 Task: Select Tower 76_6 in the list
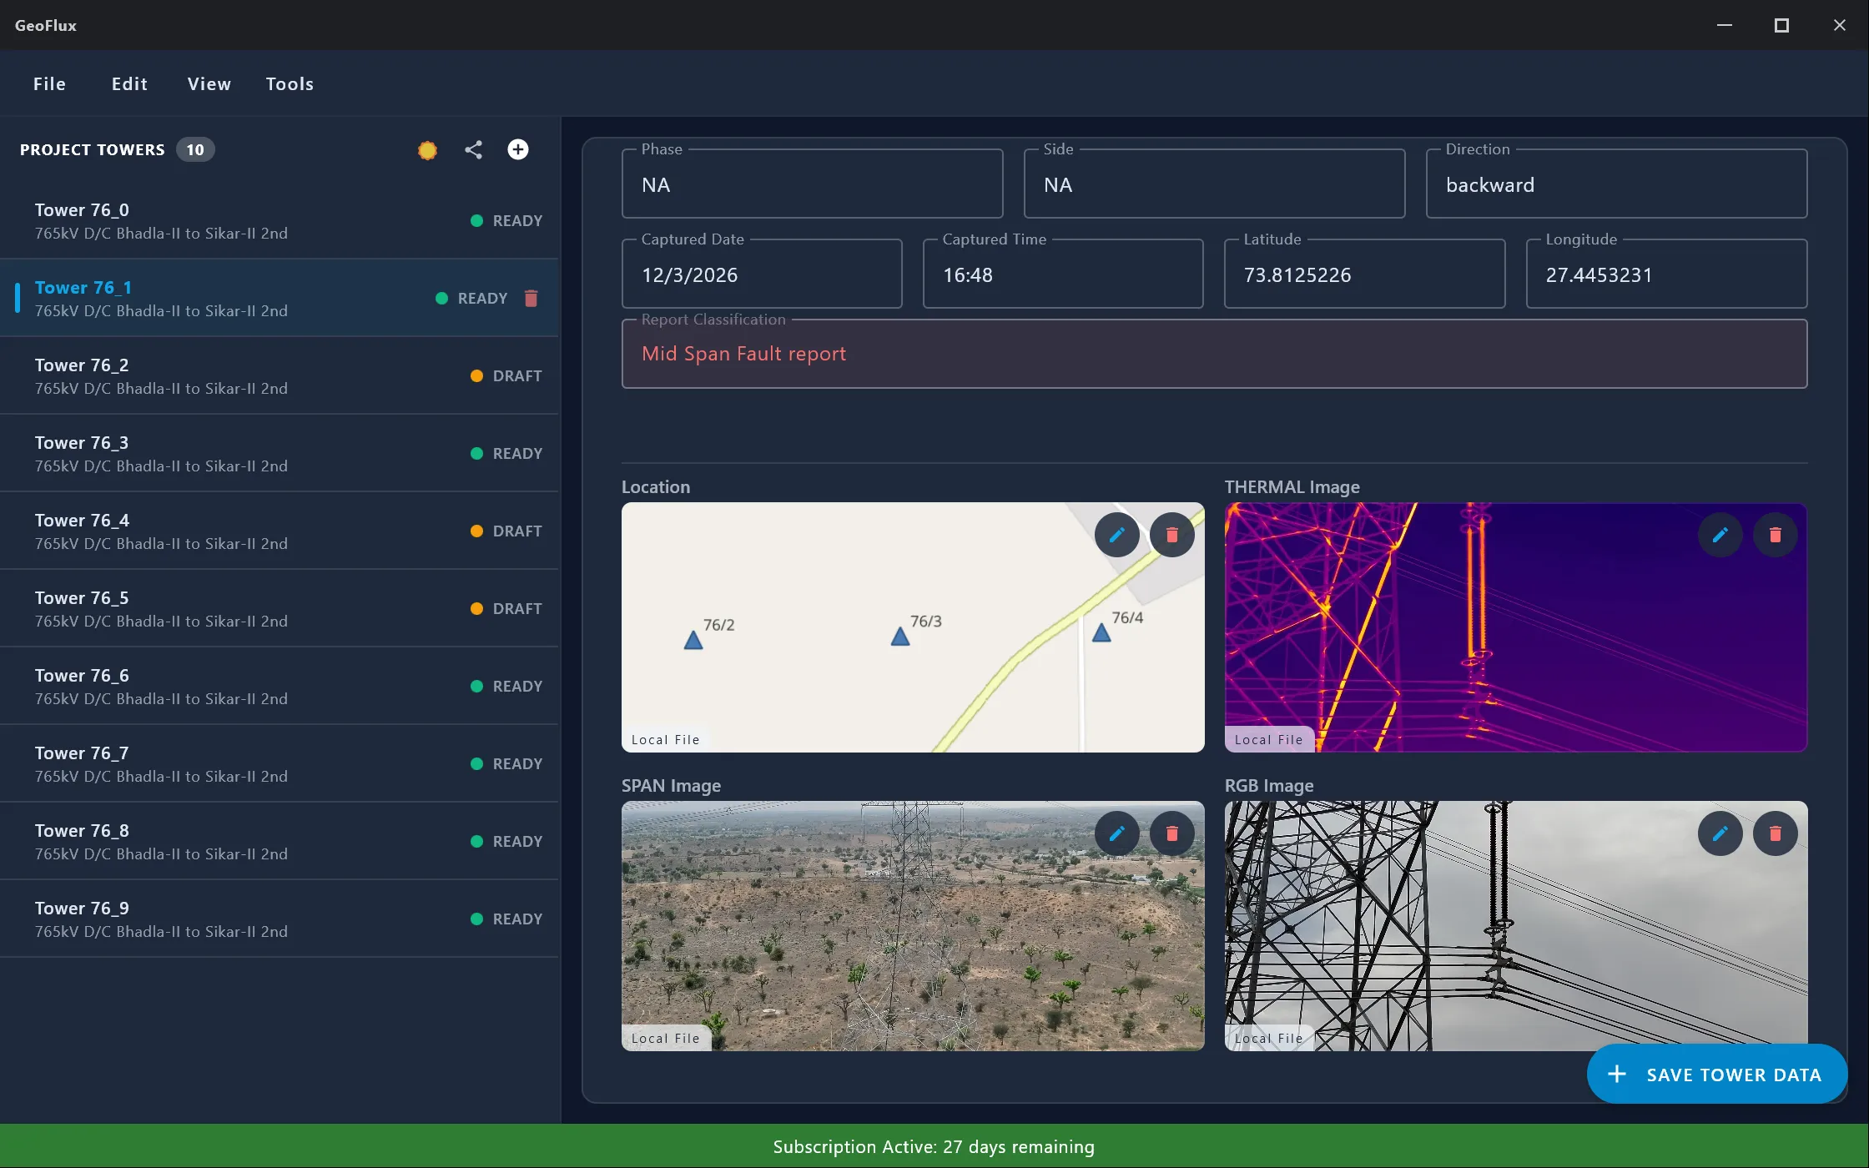pyautogui.click(x=280, y=687)
